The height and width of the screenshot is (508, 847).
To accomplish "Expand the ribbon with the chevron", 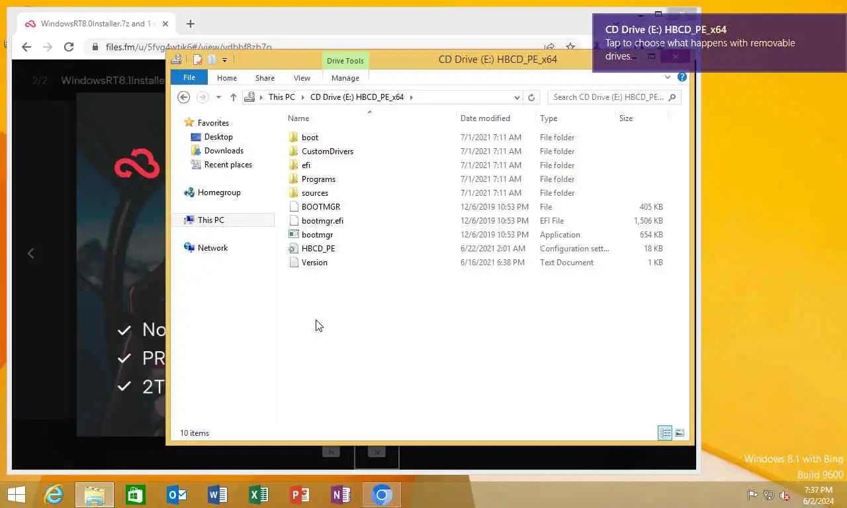I will [x=667, y=77].
